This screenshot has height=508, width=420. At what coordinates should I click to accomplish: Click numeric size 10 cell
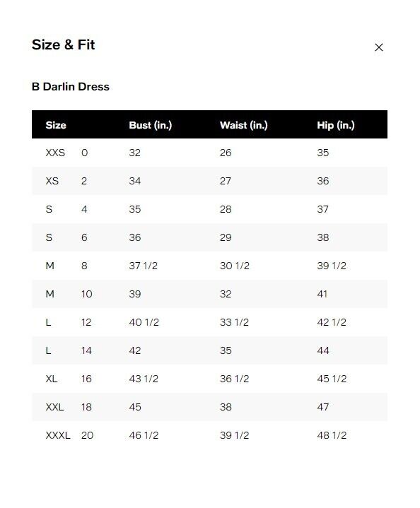click(86, 294)
